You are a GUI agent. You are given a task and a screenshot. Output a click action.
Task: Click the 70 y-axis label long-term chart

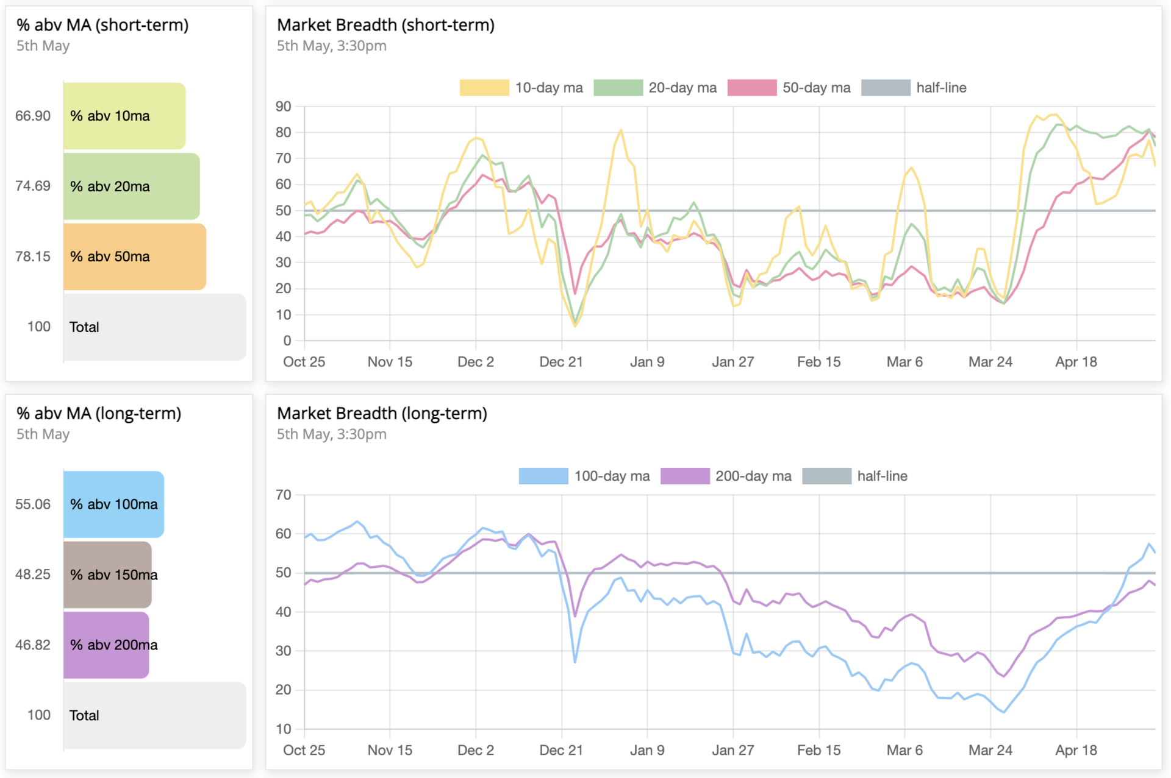[284, 495]
